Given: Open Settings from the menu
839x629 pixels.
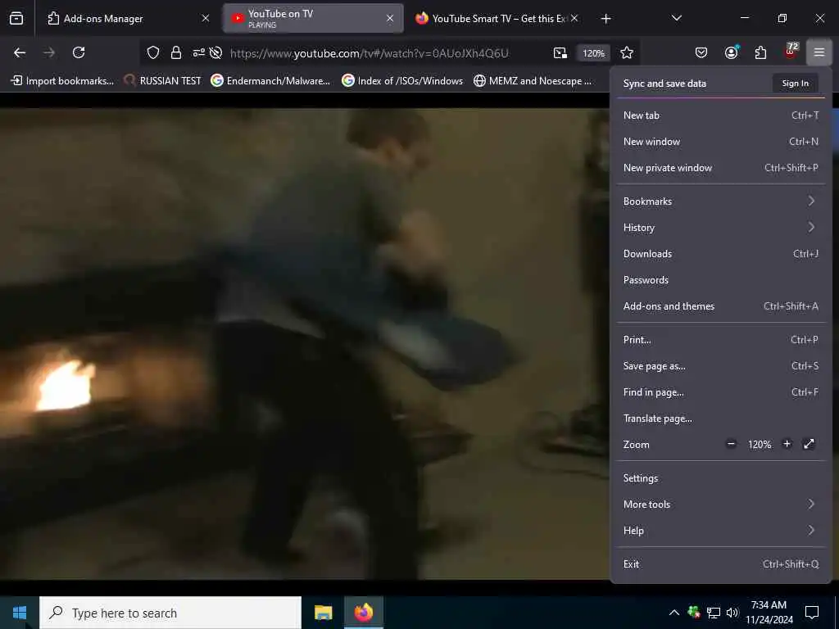Looking at the screenshot, I should click(721, 478).
